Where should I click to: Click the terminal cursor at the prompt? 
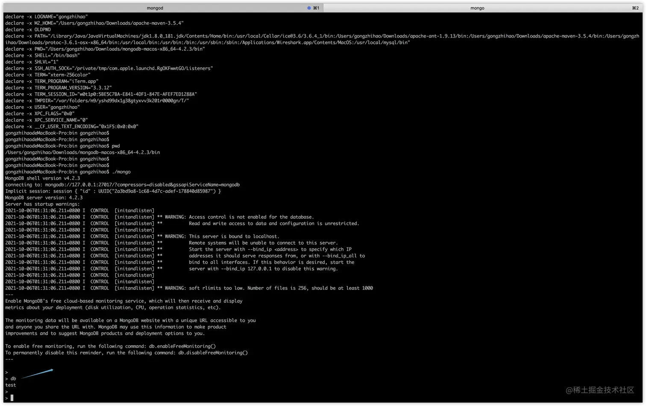(12, 398)
